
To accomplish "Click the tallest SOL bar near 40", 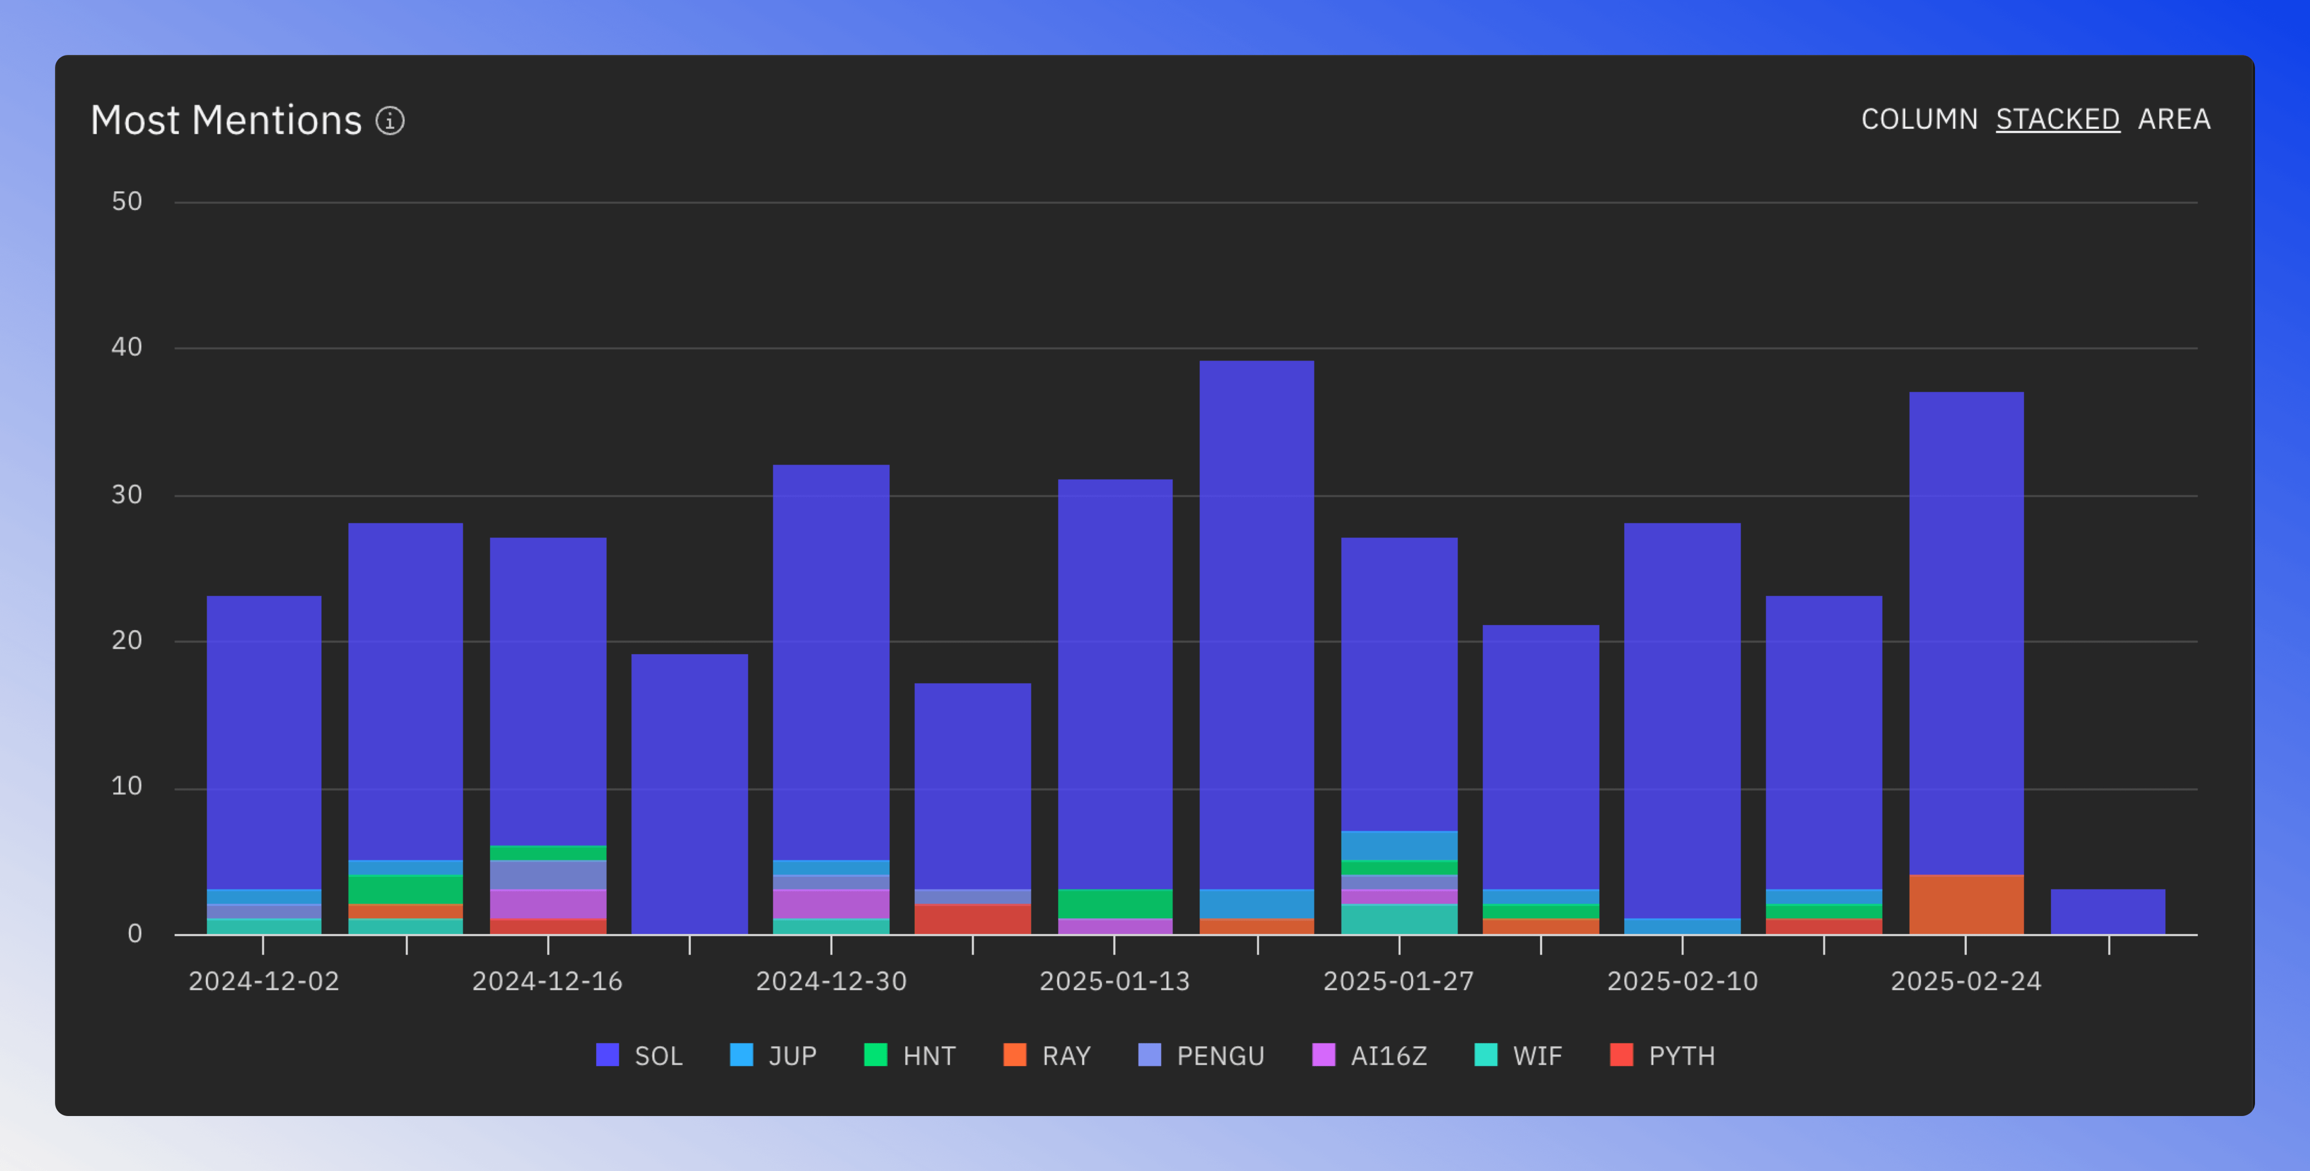I will 1256,625.
